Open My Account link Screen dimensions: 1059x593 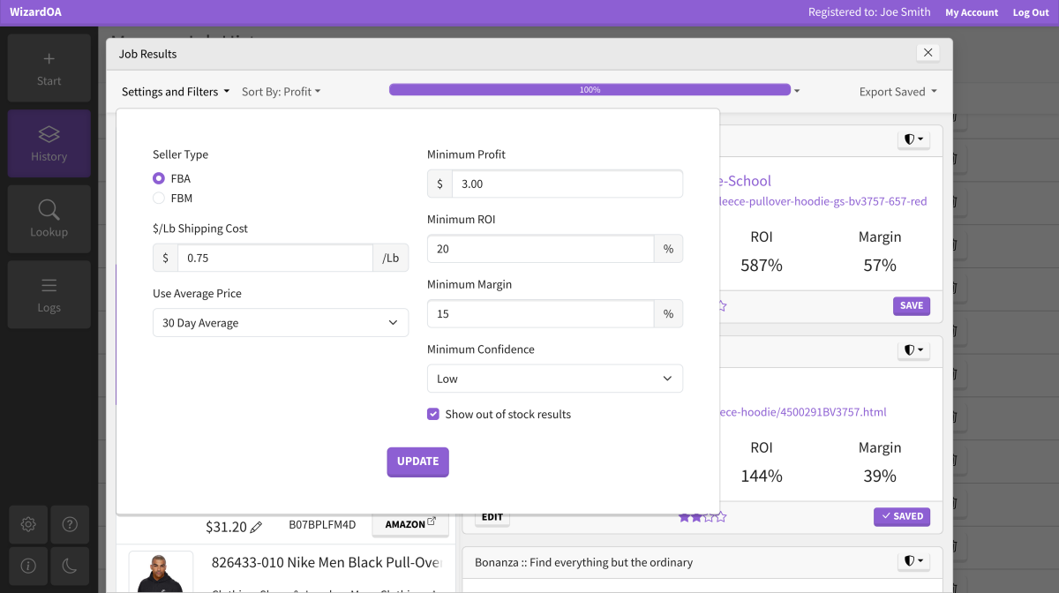pyautogui.click(x=972, y=12)
